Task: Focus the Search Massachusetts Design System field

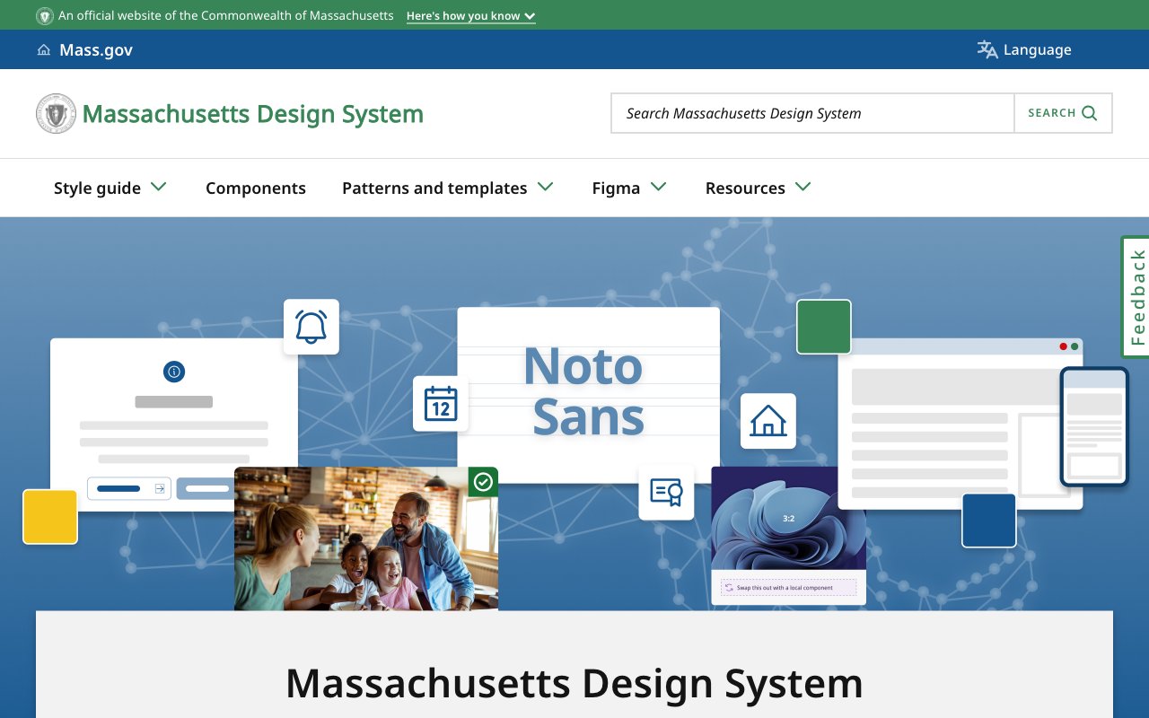Action: point(812,113)
